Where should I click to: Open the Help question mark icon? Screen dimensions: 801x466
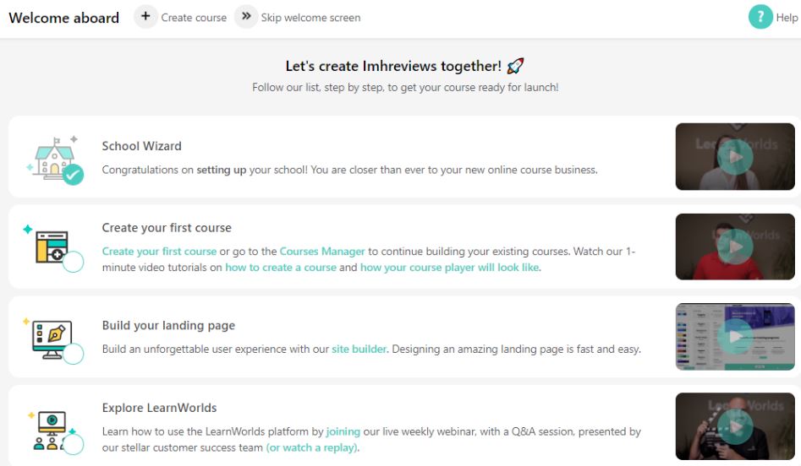coord(760,17)
